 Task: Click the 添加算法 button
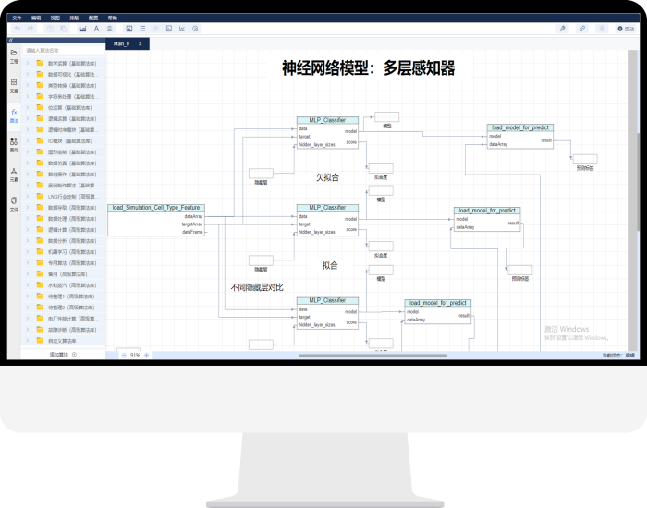click(57, 355)
